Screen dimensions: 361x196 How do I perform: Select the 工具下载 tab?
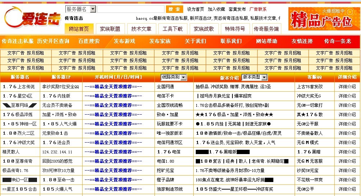[x=172, y=29]
